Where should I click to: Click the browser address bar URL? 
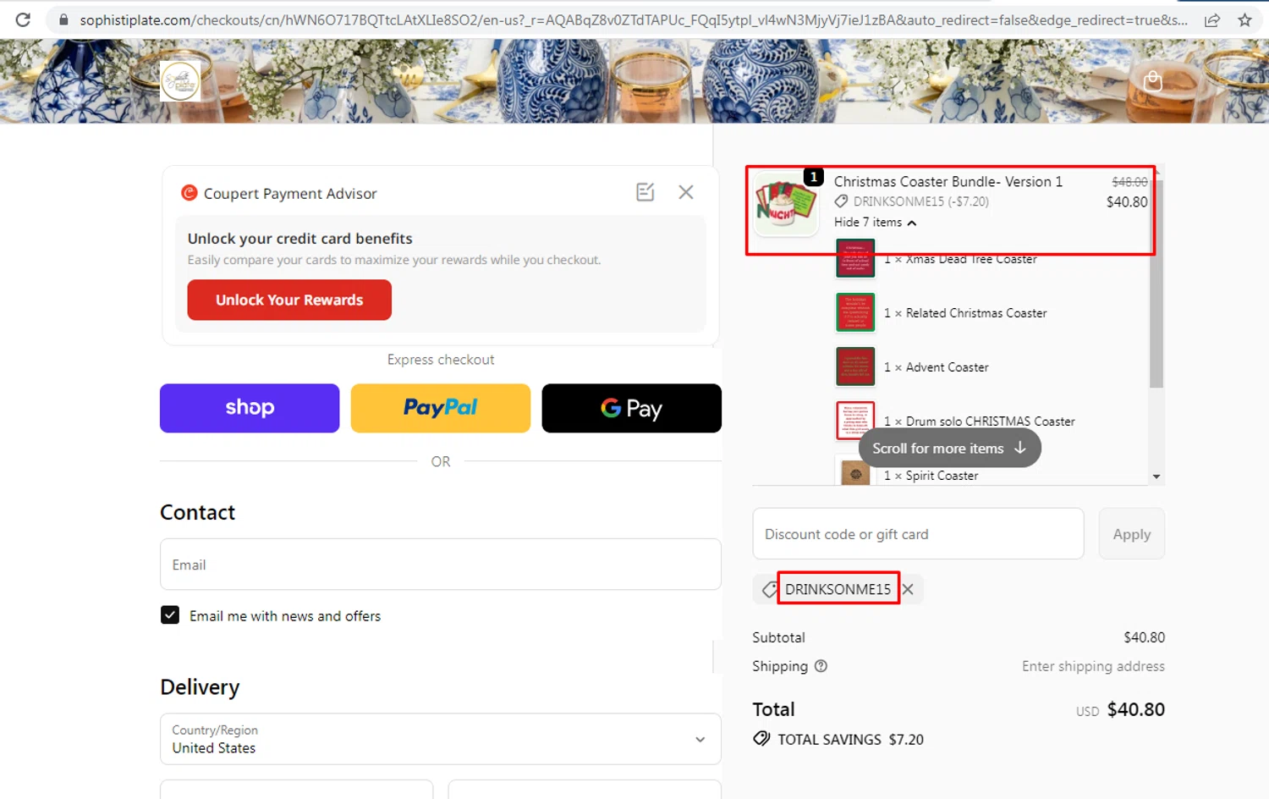(633, 19)
